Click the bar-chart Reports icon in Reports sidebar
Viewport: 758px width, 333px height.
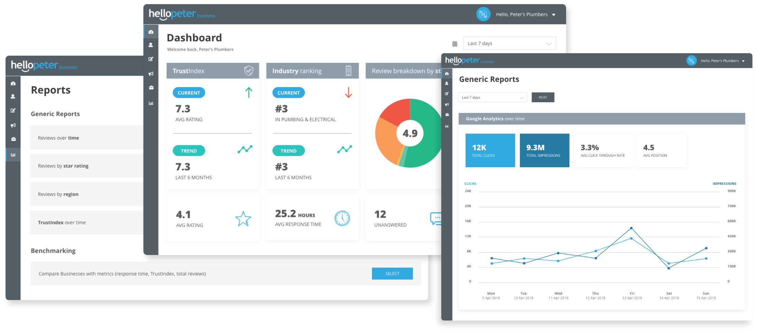[13, 154]
